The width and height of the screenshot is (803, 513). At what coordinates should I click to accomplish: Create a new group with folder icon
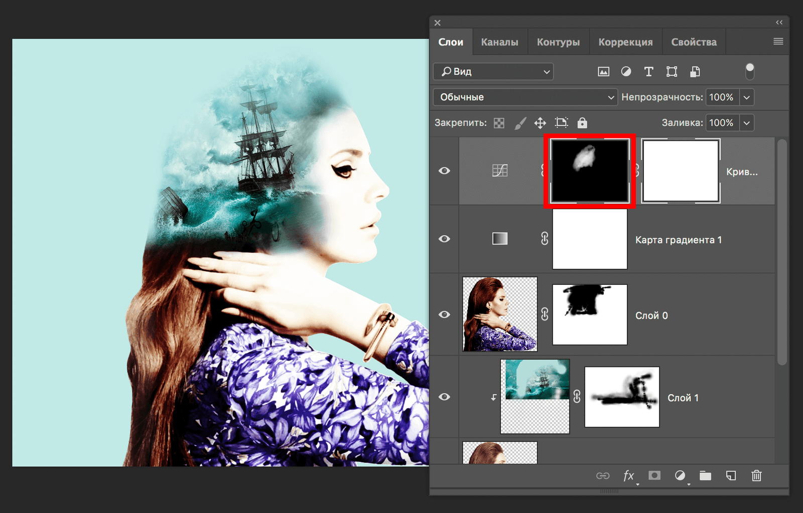(x=705, y=475)
